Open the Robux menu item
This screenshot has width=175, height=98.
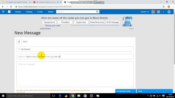click(x=51, y=12)
